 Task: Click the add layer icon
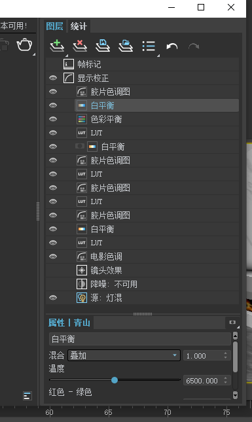point(57,46)
